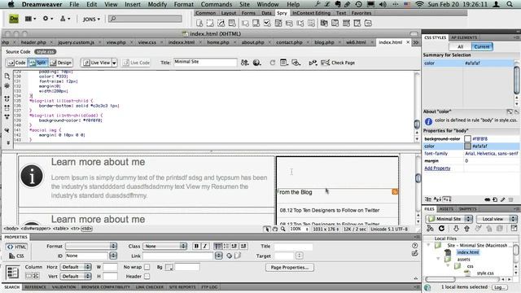Choose the Hand tool in status bar
The image size is (521, 293).
coord(275,229)
